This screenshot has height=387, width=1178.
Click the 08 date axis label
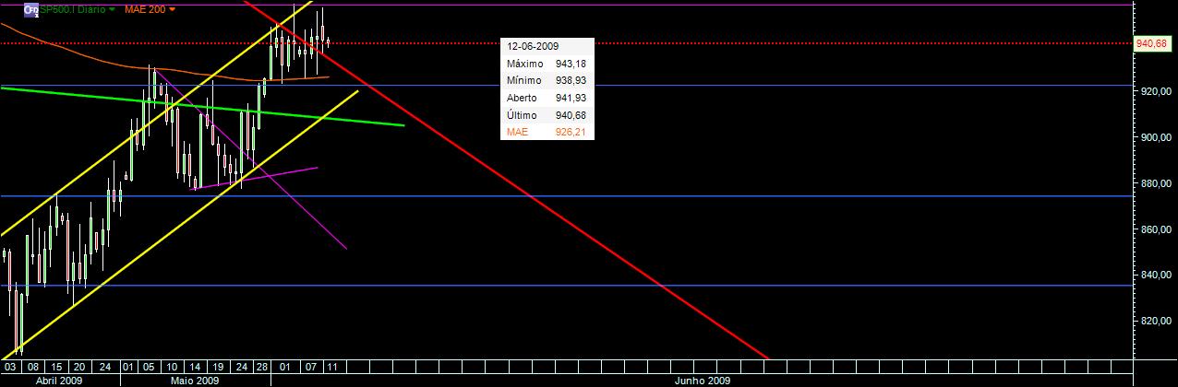point(32,366)
